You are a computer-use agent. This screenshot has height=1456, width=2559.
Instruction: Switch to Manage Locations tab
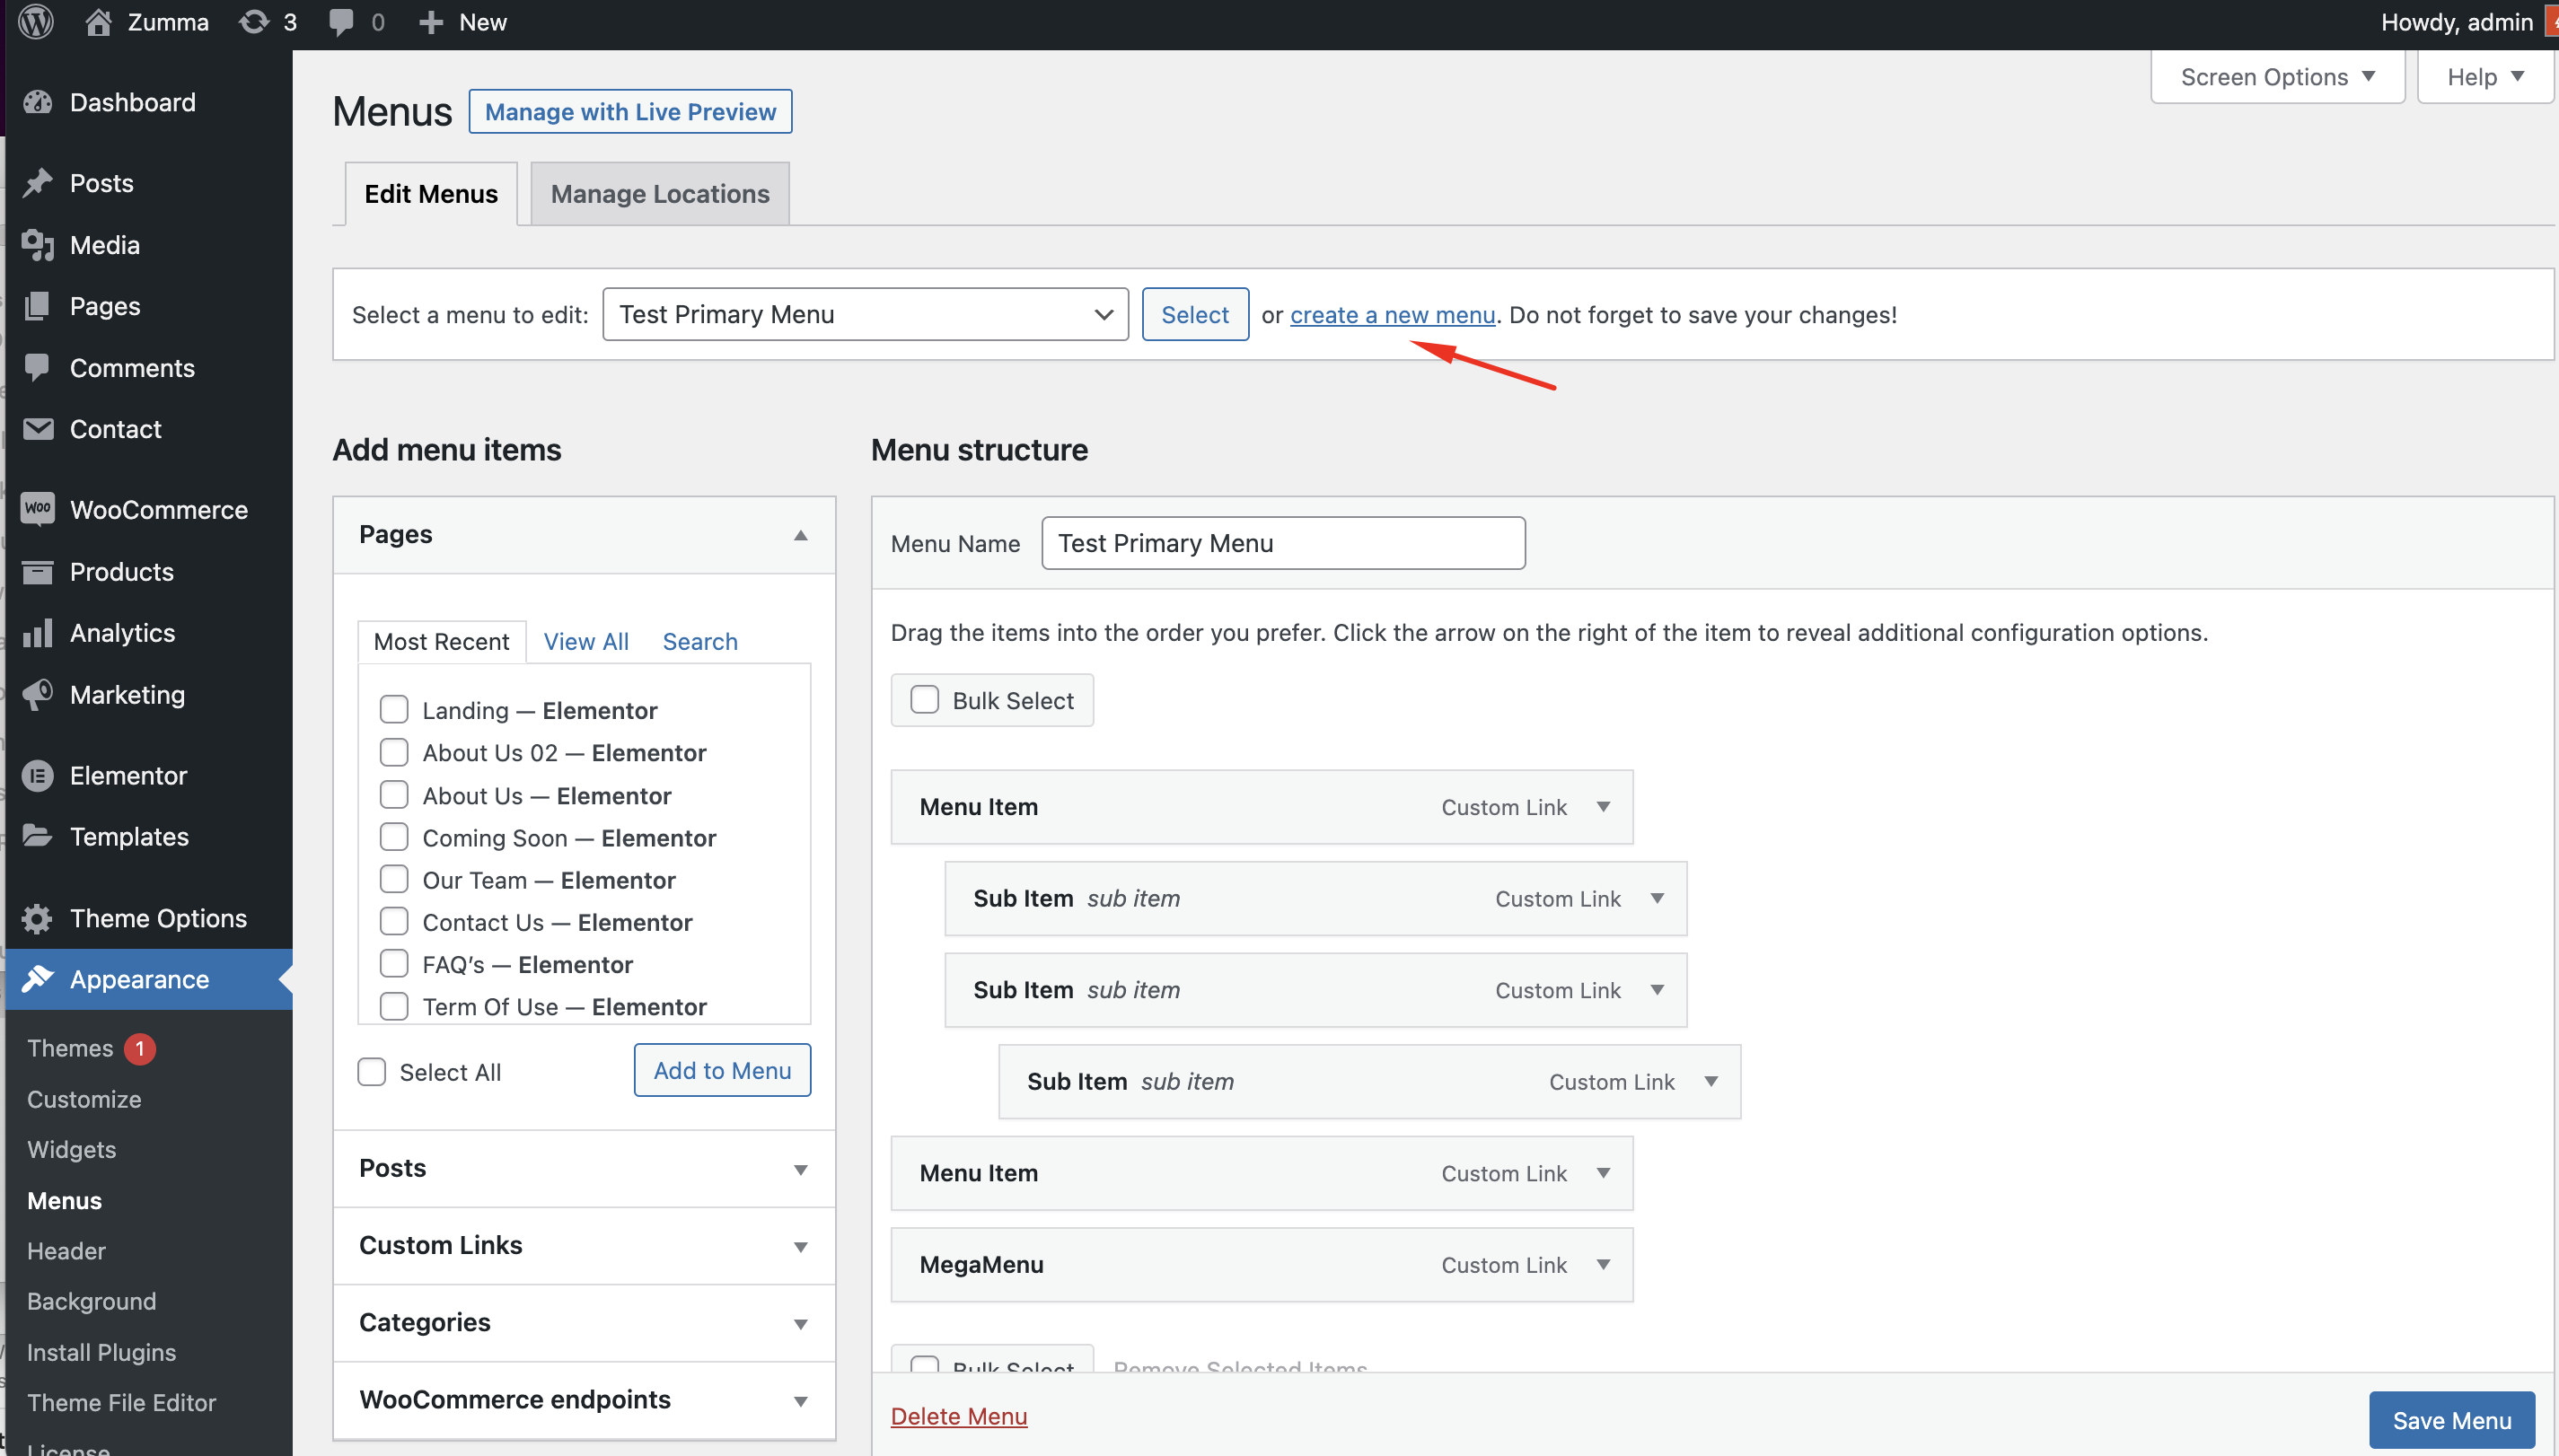coord(660,194)
